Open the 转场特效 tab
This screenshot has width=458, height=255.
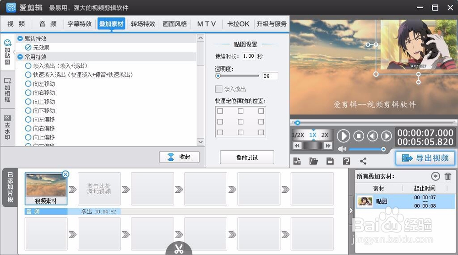143,24
